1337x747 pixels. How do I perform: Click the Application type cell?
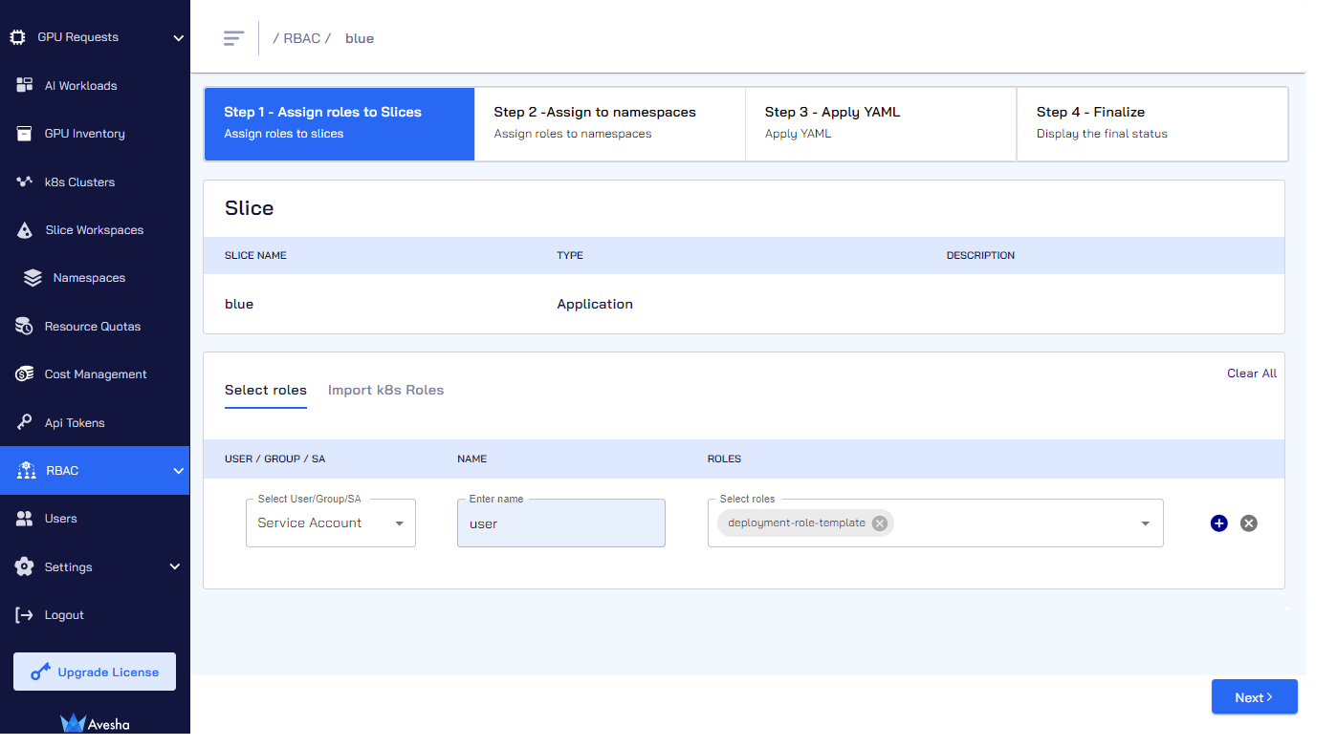click(x=595, y=304)
